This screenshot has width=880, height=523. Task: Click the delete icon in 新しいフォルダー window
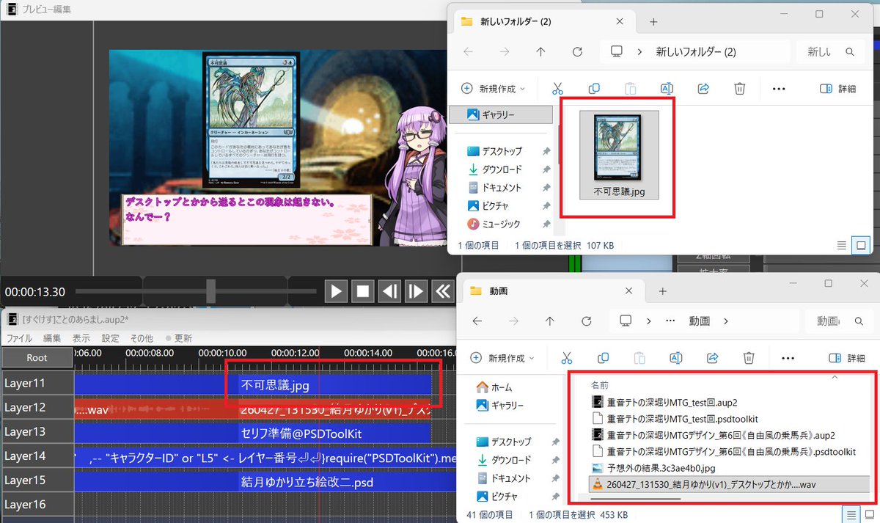pyautogui.click(x=740, y=89)
